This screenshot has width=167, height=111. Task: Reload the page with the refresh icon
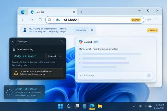40,20
